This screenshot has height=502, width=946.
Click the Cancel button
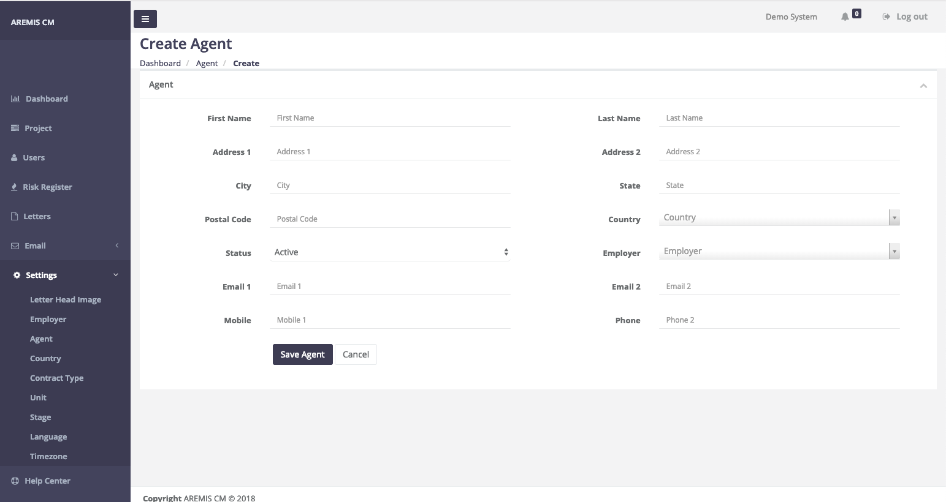356,354
